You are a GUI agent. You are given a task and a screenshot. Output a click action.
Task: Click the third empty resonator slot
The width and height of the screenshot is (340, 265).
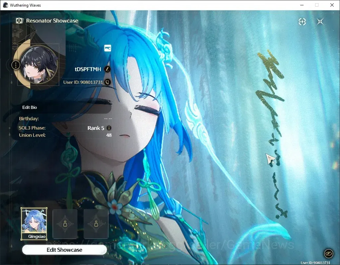point(96,224)
